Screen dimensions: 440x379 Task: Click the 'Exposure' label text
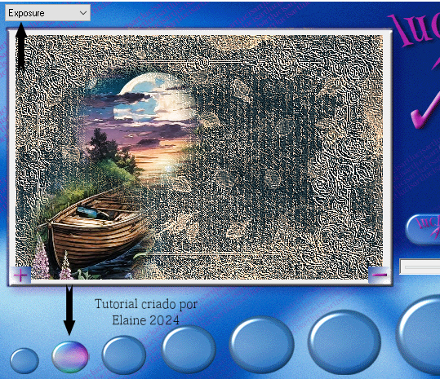(x=26, y=13)
